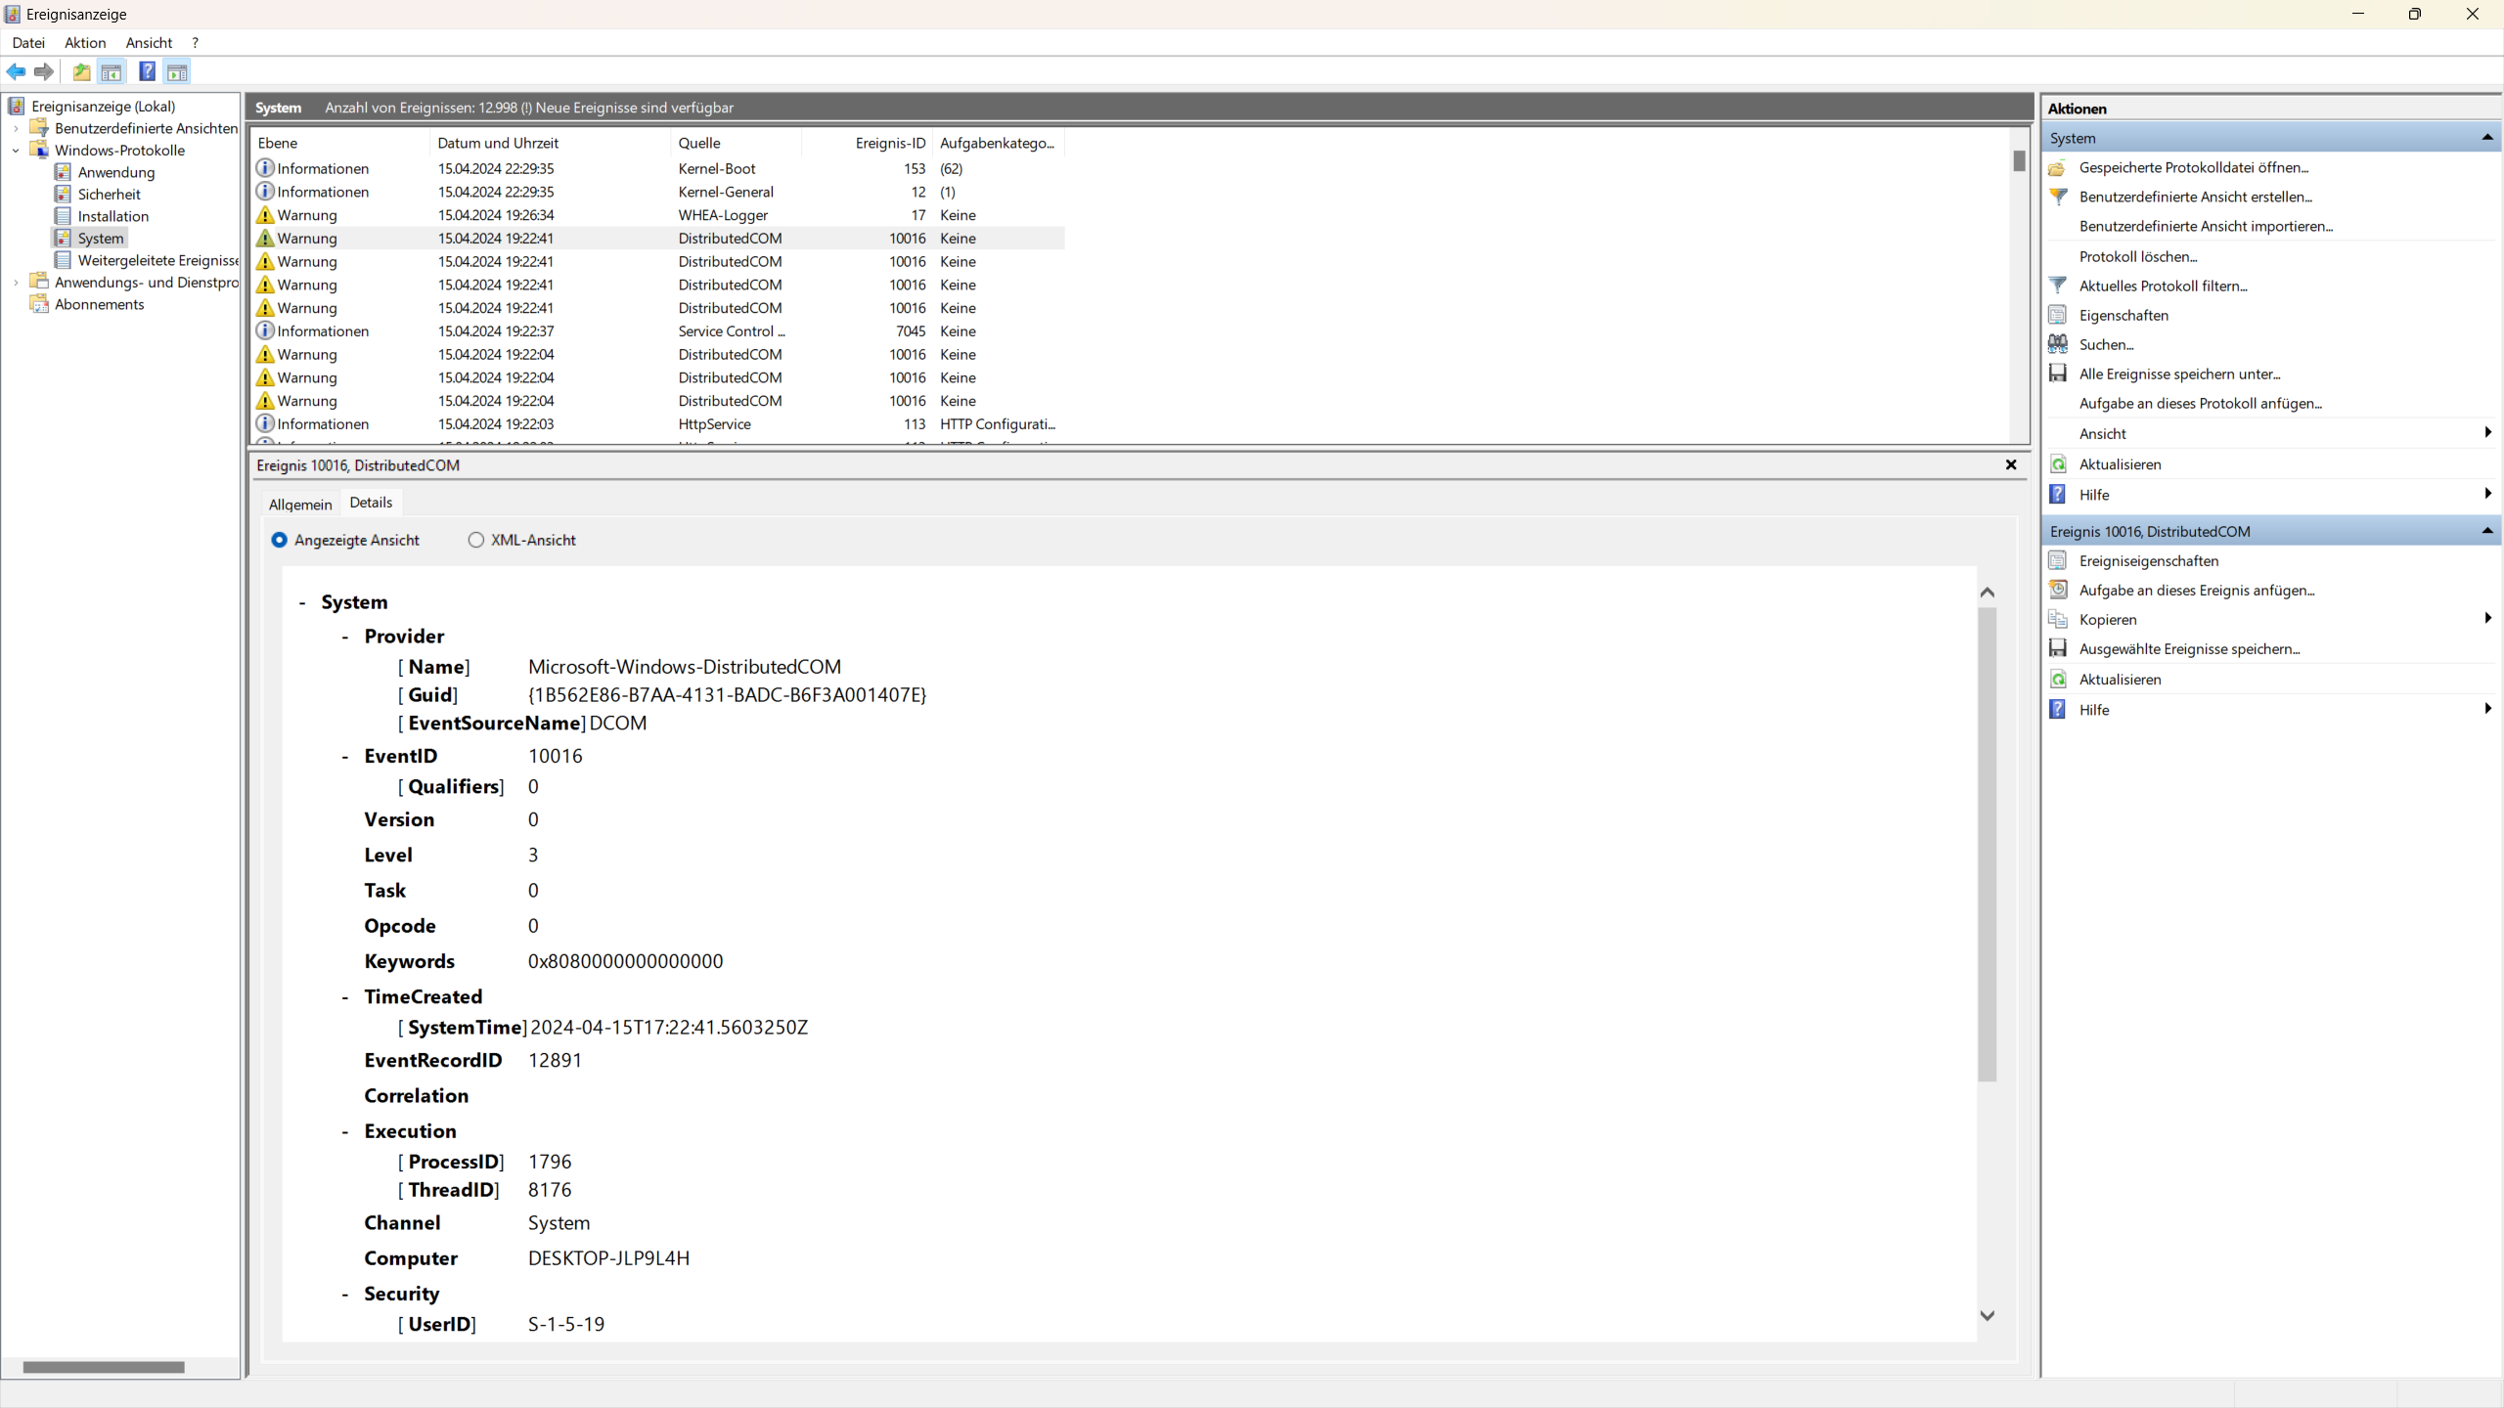Switch to the Allgemein tab
The width and height of the screenshot is (2504, 1408).
300,505
